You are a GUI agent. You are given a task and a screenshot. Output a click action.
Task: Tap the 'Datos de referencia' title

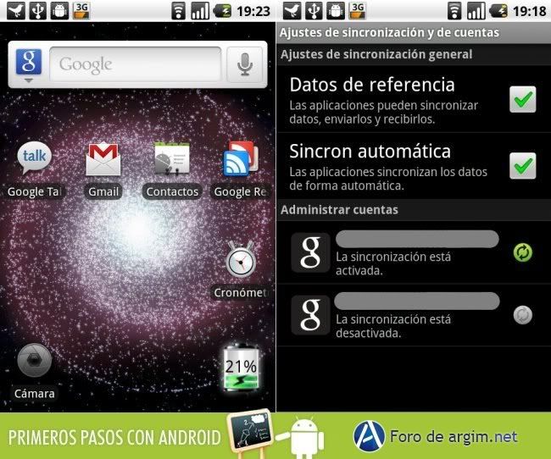click(x=372, y=85)
